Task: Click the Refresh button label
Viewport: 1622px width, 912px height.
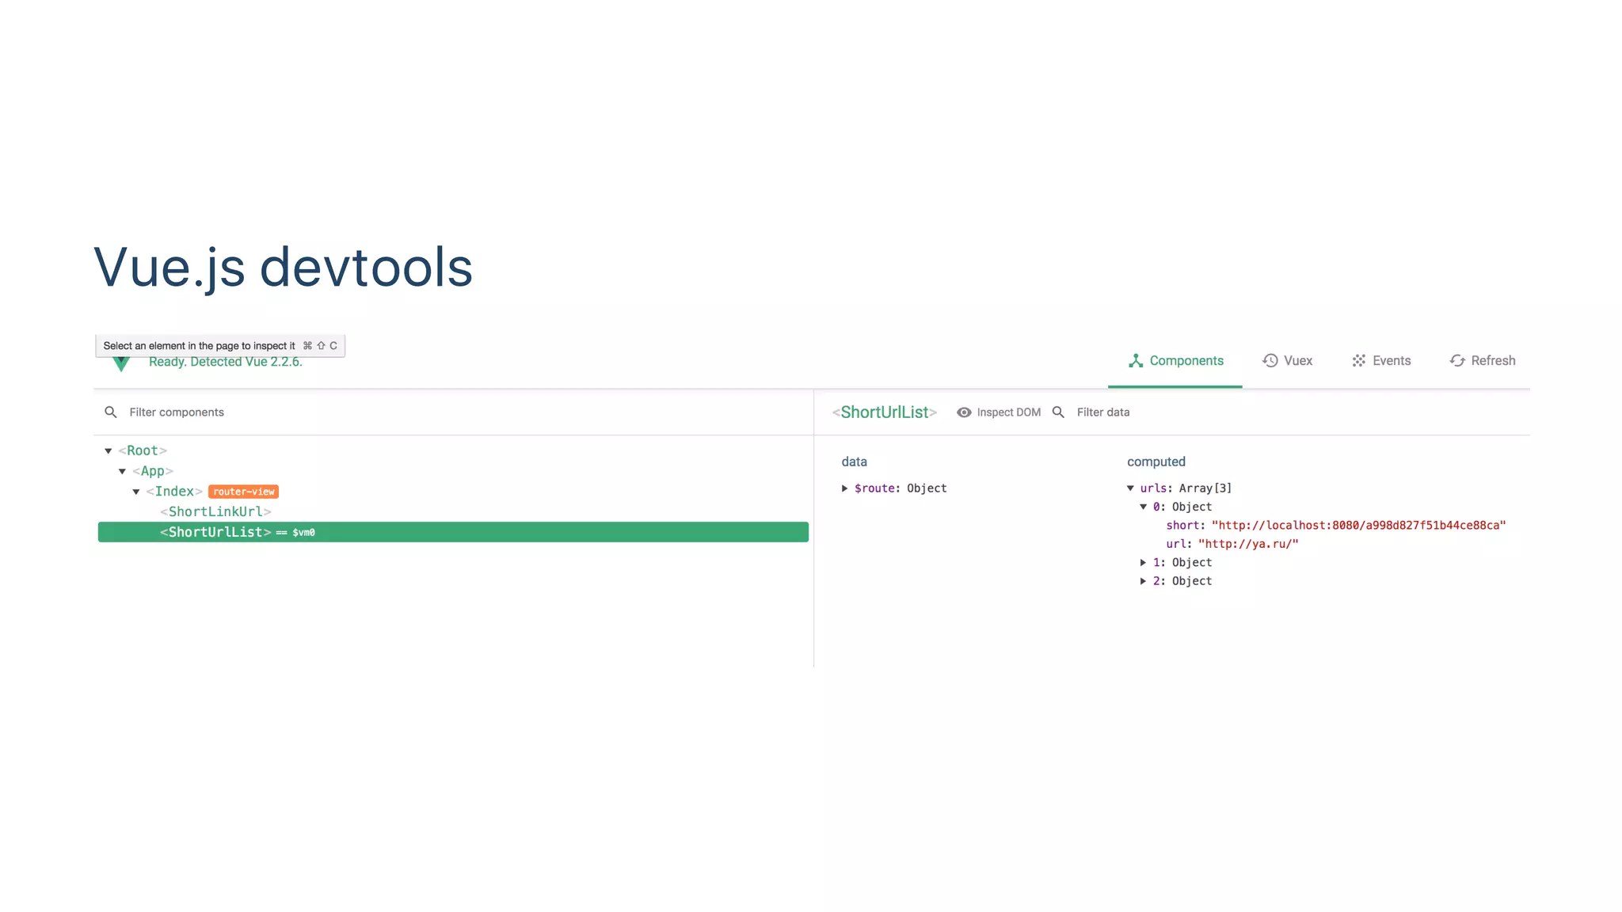Action: (x=1493, y=361)
